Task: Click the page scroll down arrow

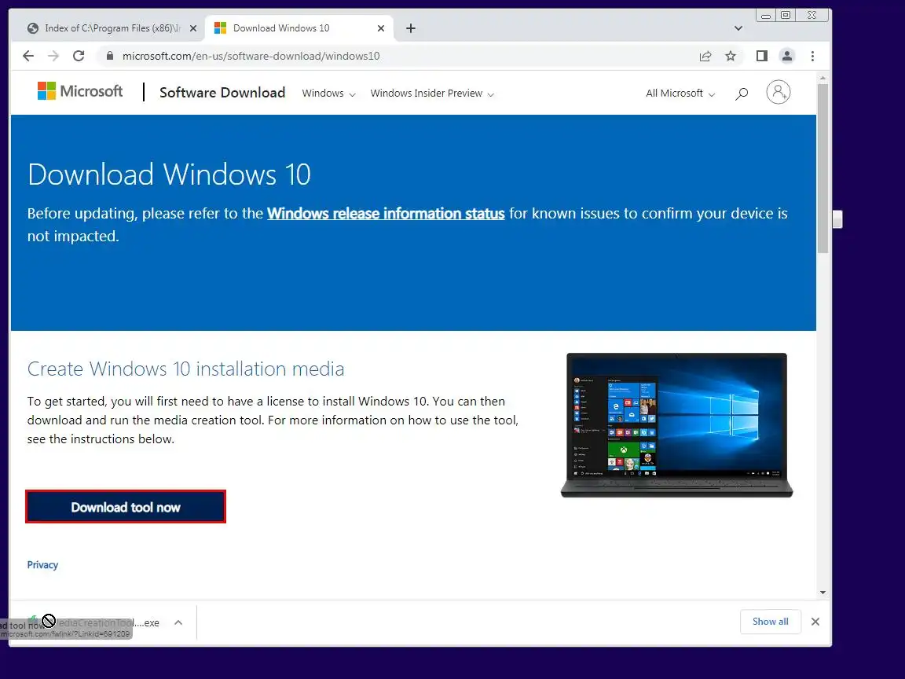Action: (x=823, y=593)
